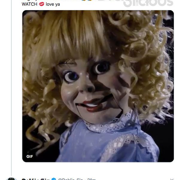This screenshot has width=178, height=180.
Task: Click the 21m timestamp of the reply
Action: coord(92,179)
